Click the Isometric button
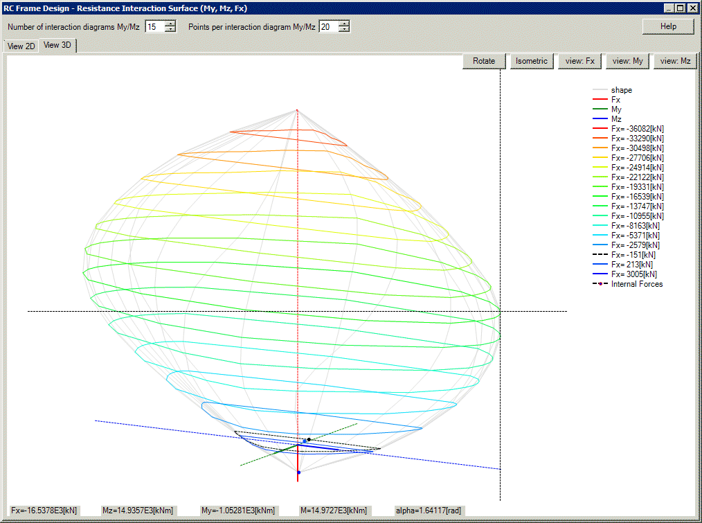Screen dimensions: 702x523 [531, 61]
